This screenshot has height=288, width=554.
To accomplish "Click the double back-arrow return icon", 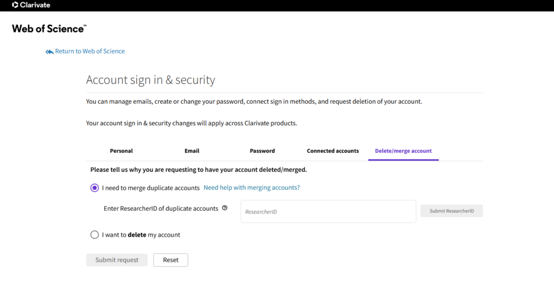I will pyautogui.click(x=49, y=51).
